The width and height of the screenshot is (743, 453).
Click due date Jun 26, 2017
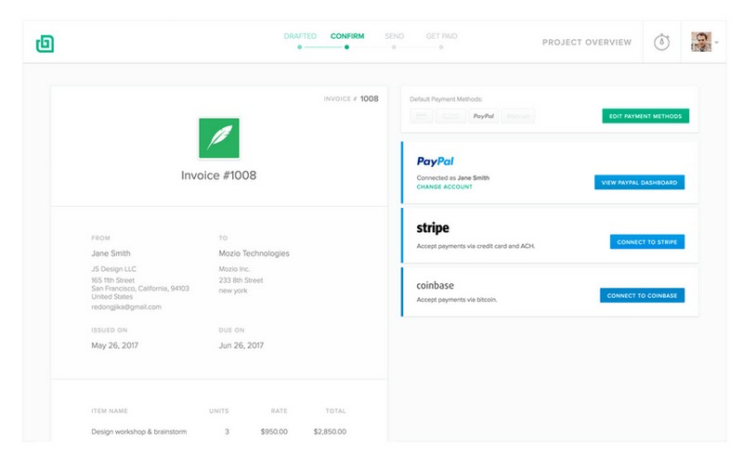click(x=241, y=345)
